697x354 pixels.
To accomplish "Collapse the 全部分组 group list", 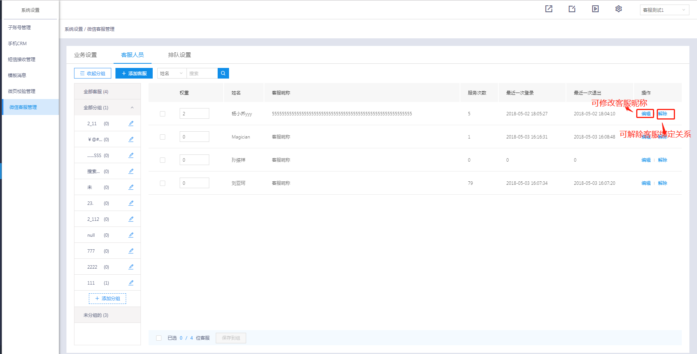I will point(132,108).
